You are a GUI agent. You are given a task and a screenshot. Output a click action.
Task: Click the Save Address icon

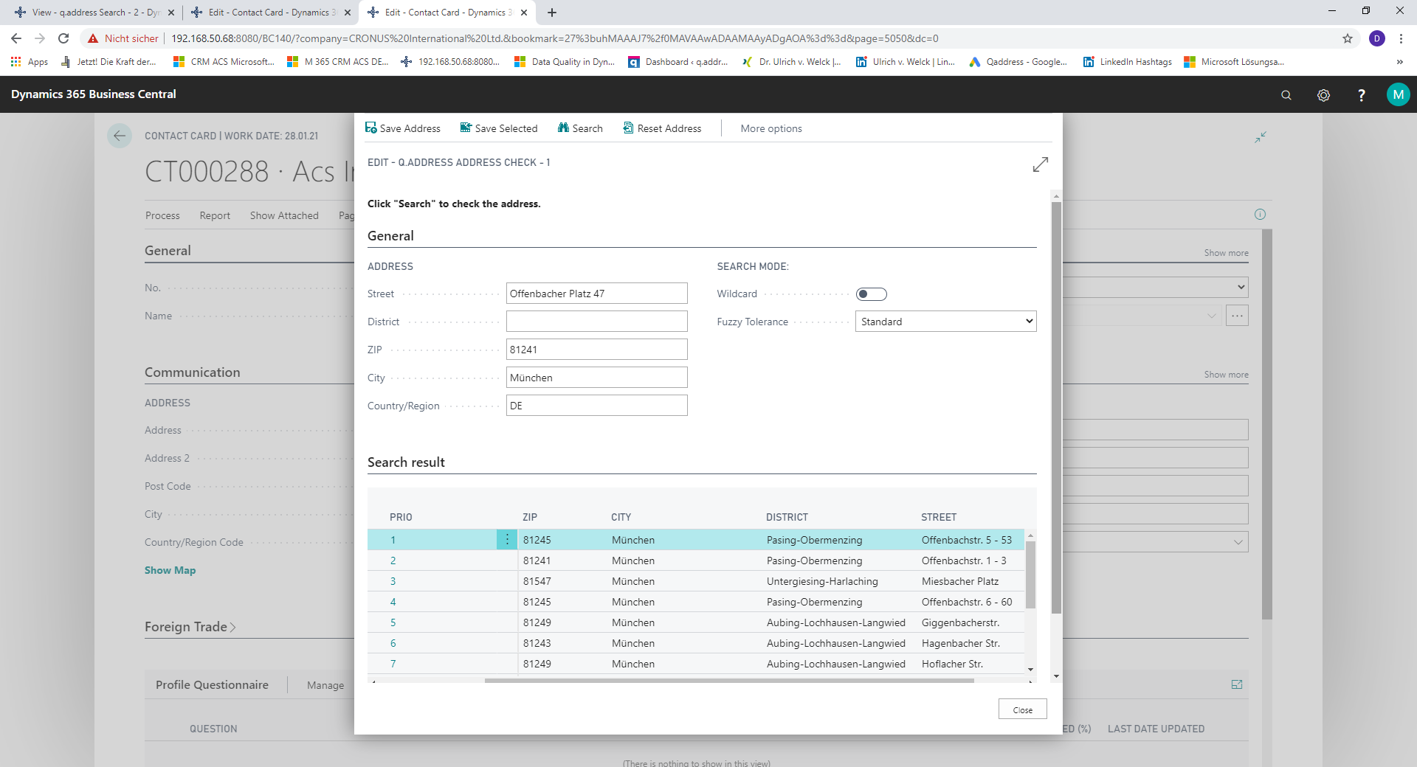(371, 128)
